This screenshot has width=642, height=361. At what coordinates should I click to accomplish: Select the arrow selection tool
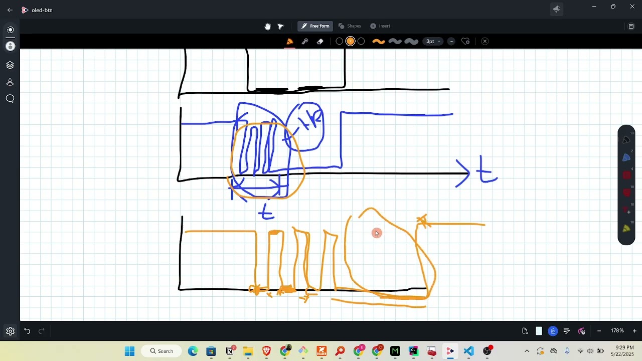click(281, 26)
